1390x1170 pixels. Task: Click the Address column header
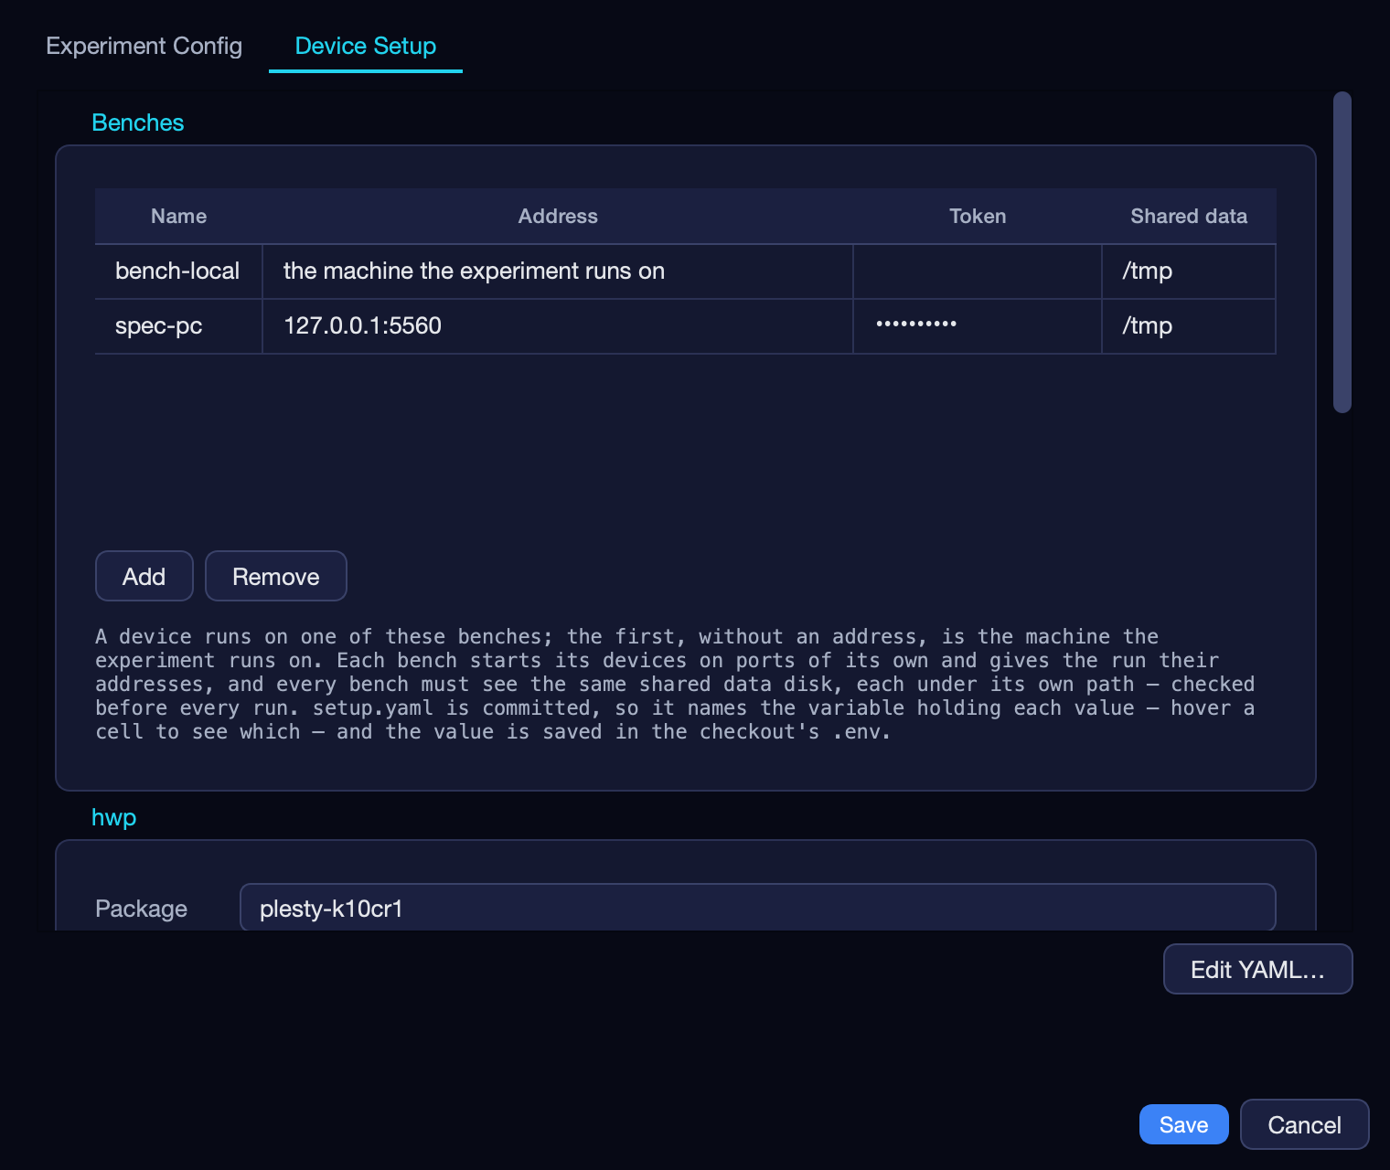558,217
